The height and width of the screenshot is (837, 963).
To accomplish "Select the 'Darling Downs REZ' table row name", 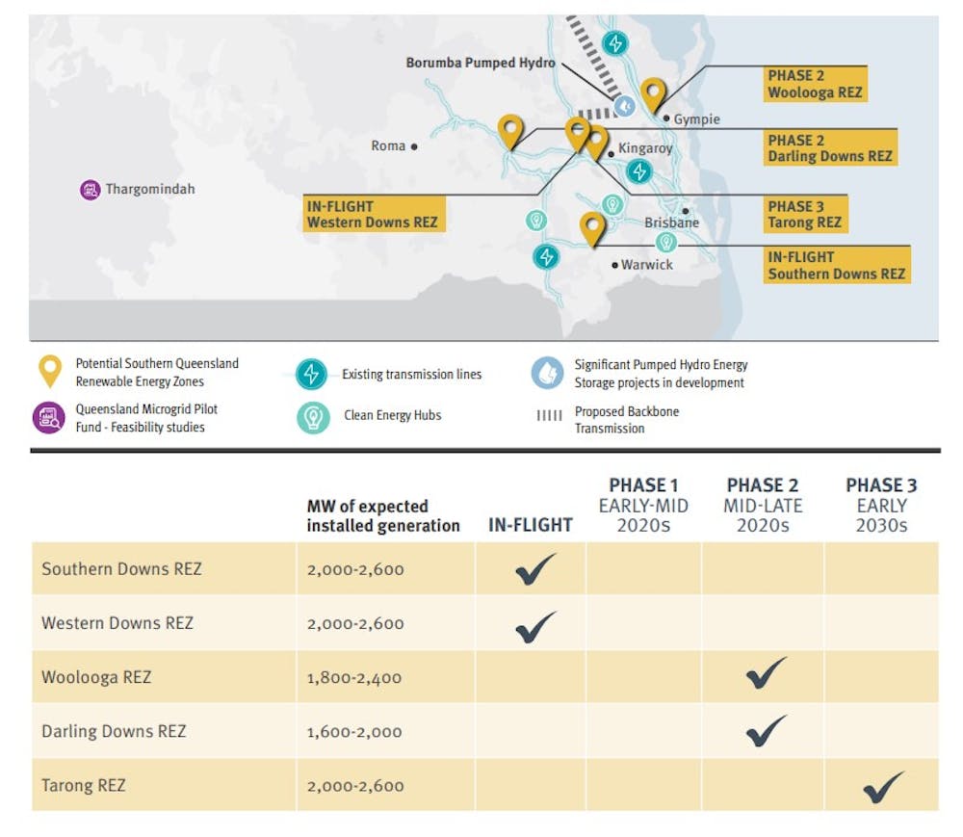I will (x=114, y=731).
